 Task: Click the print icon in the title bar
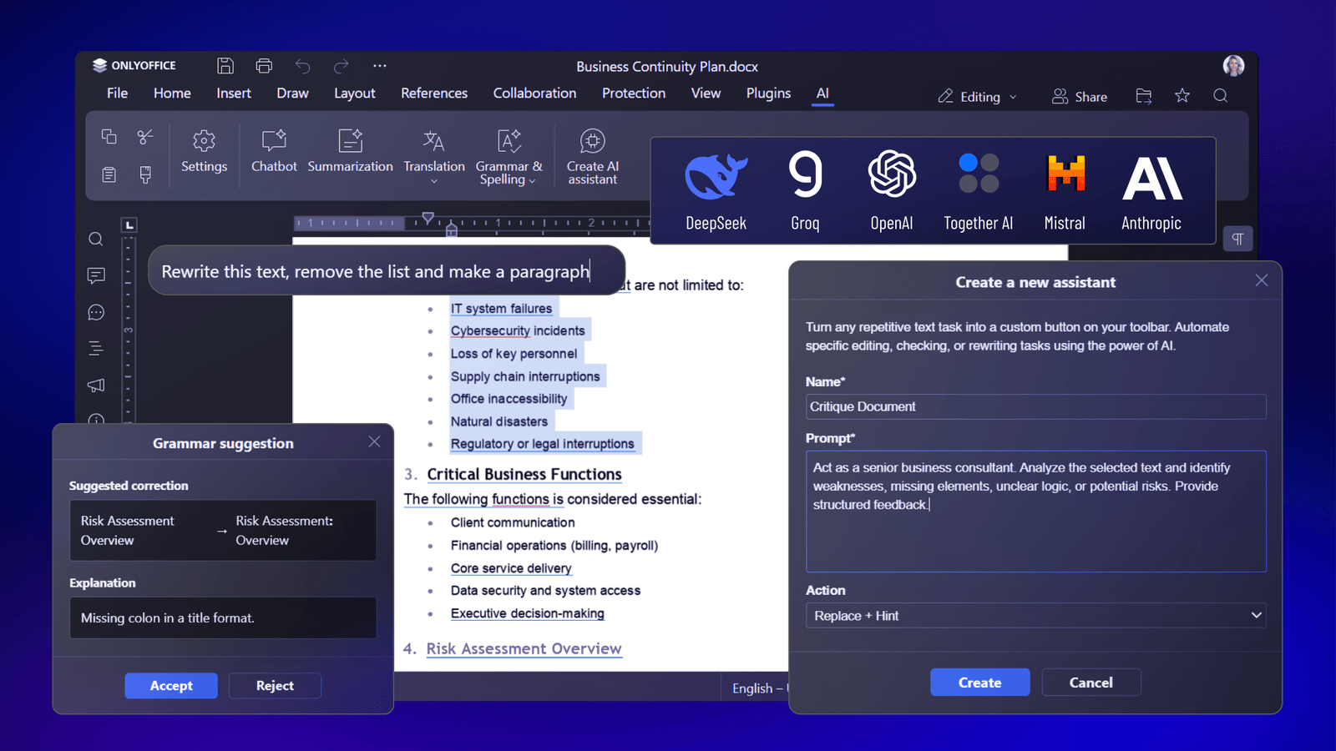point(264,66)
